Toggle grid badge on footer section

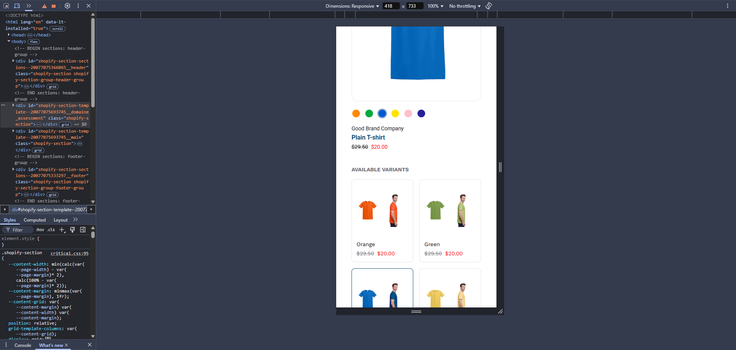53,195
